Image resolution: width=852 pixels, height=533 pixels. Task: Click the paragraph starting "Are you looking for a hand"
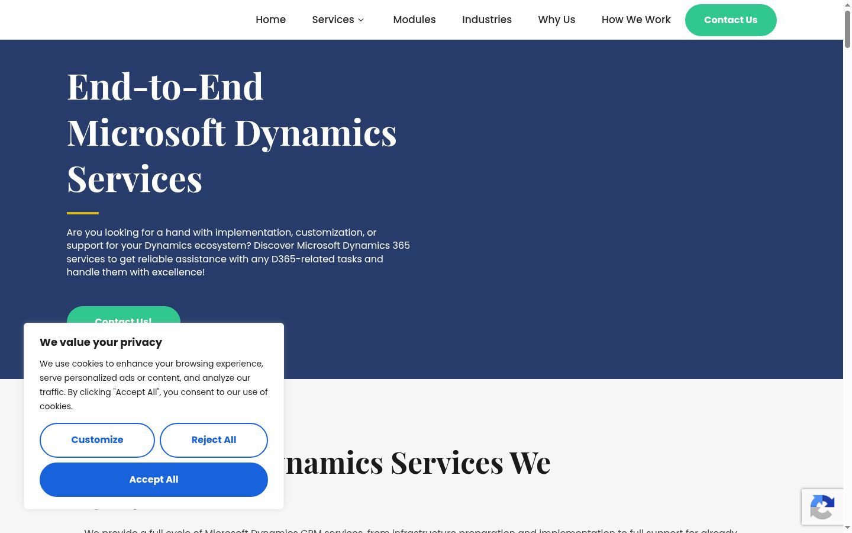click(x=238, y=252)
